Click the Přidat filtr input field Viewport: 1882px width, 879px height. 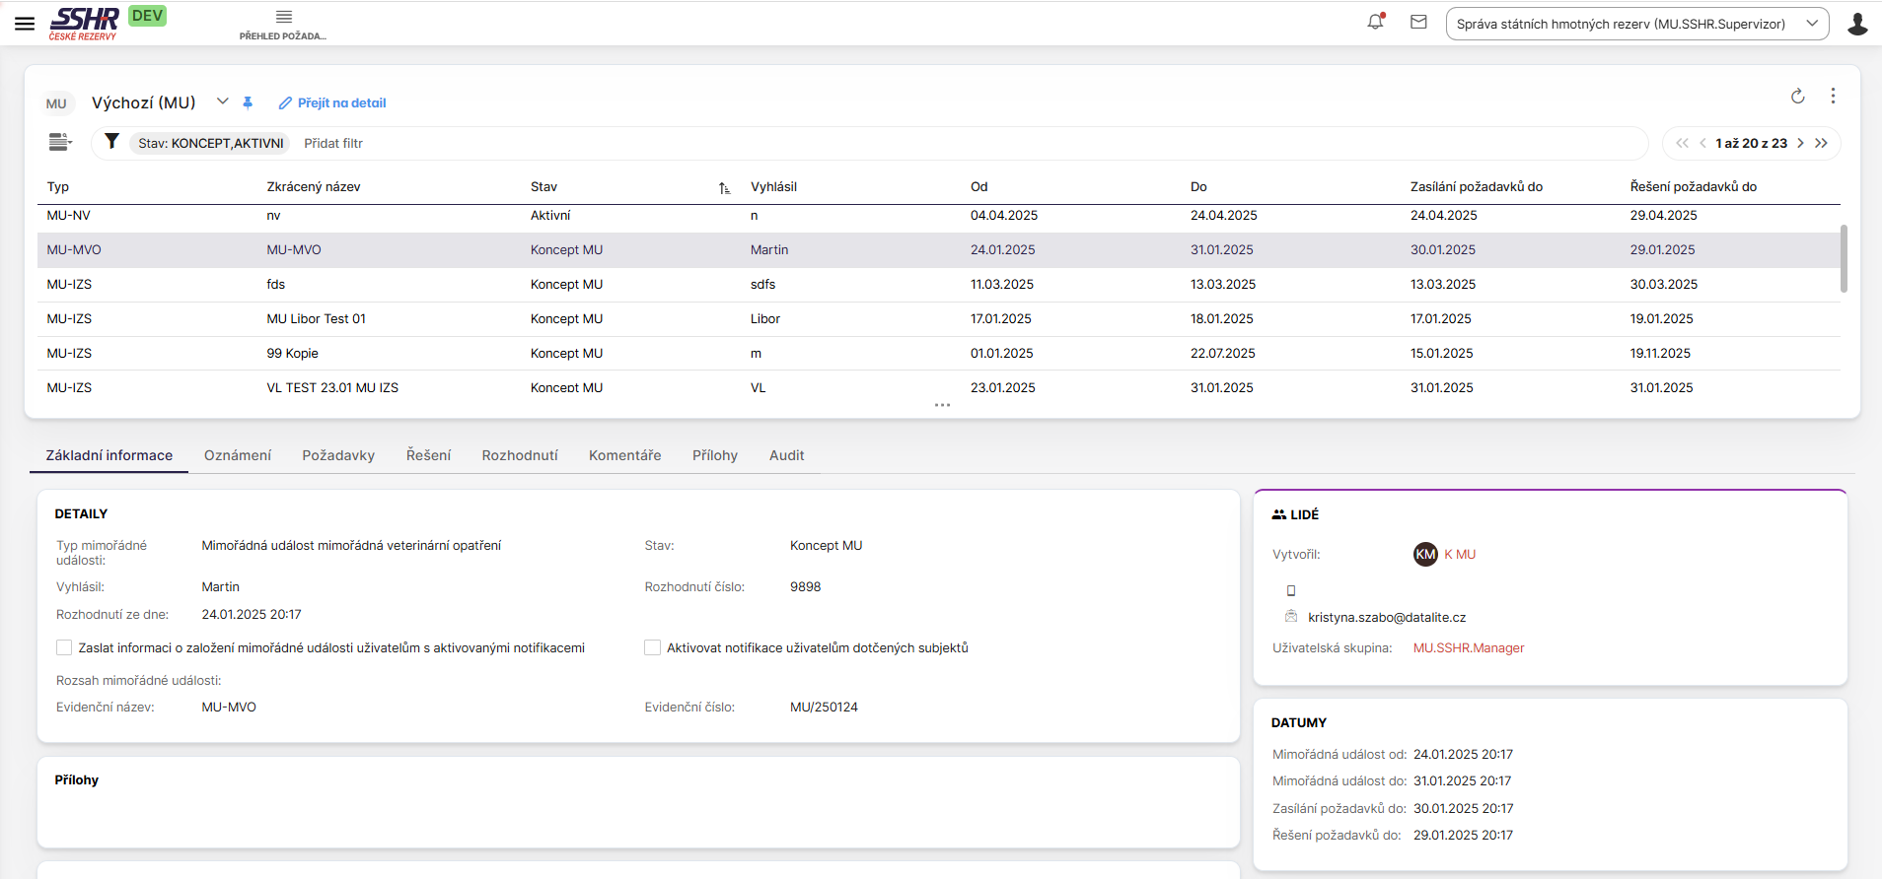coord(333,143)
